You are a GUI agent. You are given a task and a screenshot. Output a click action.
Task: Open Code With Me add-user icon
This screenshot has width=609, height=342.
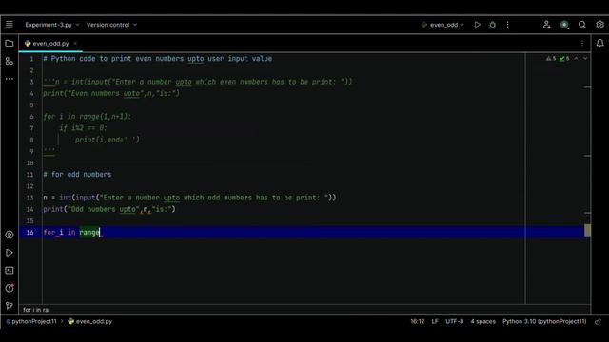(546, 25)
